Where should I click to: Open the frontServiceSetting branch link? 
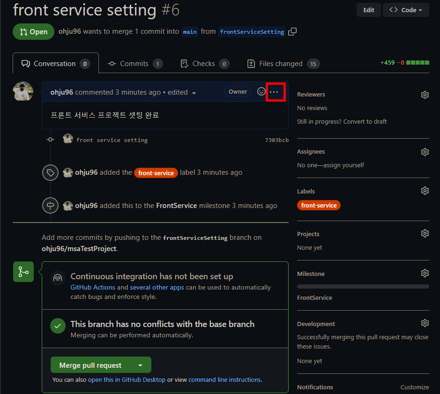[252, 32]
